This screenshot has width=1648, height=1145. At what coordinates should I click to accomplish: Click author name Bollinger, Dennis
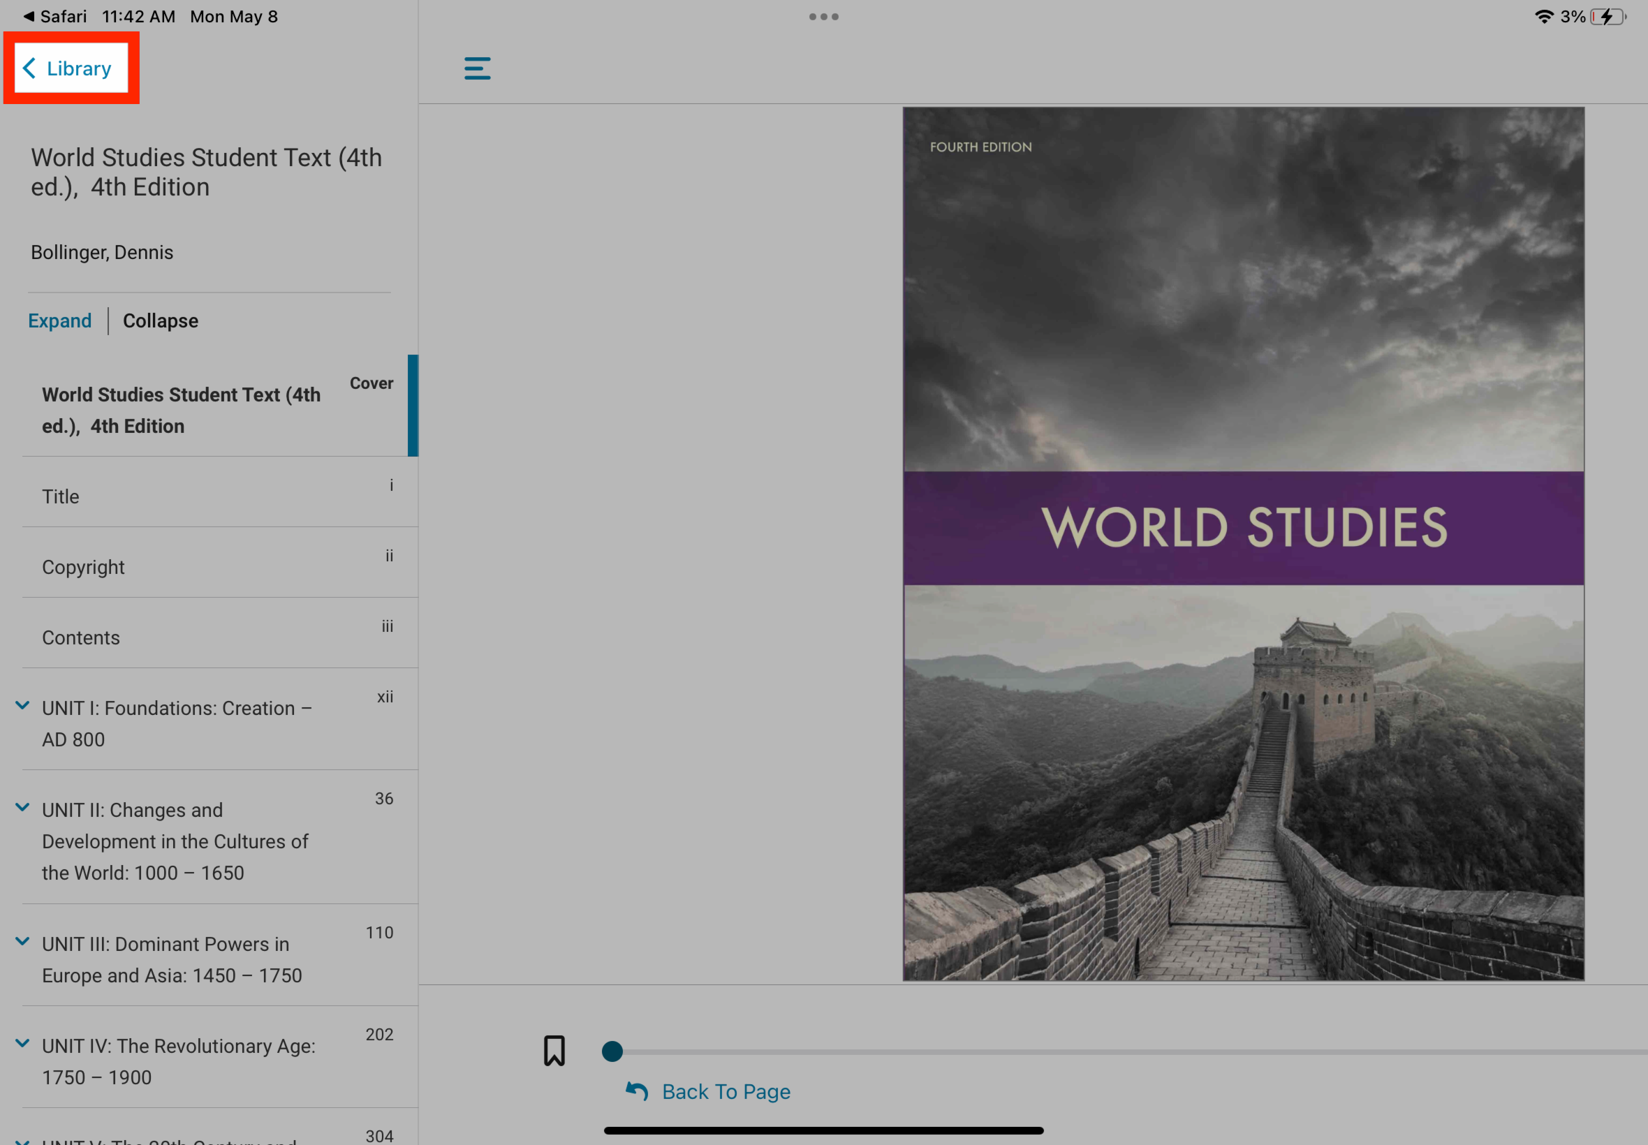tap(102, 253)
